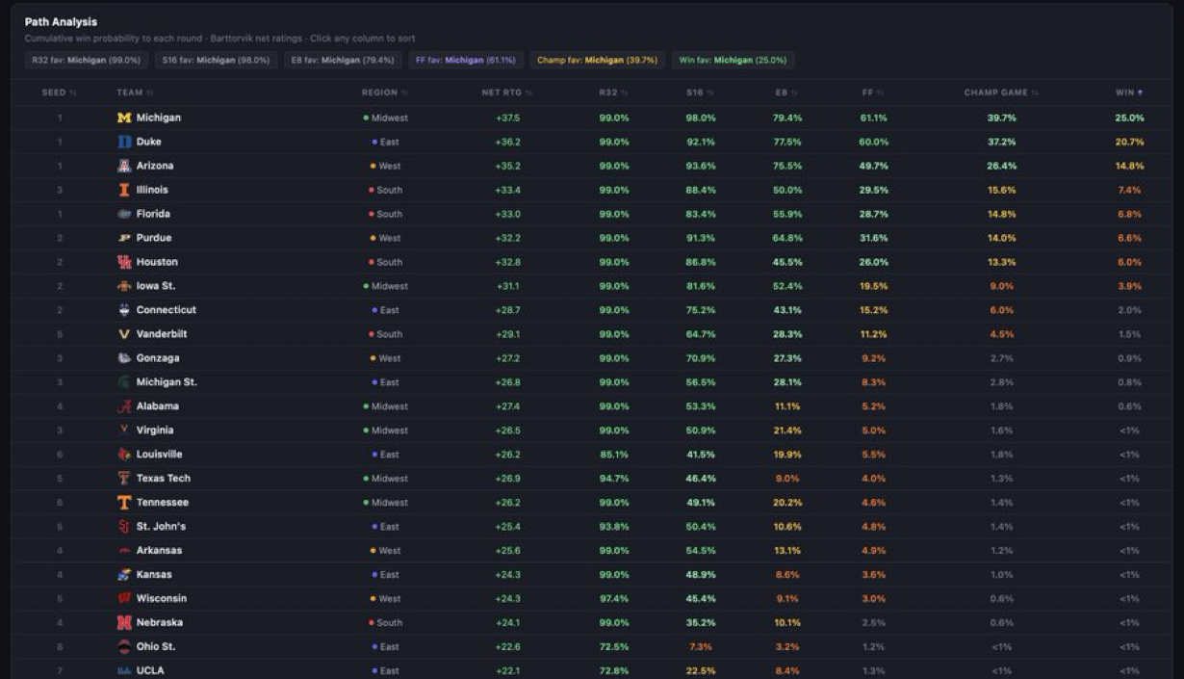This screenshot has height=679, width=1184.
Task: Sort table by E8 column
Action: [787, 92]
